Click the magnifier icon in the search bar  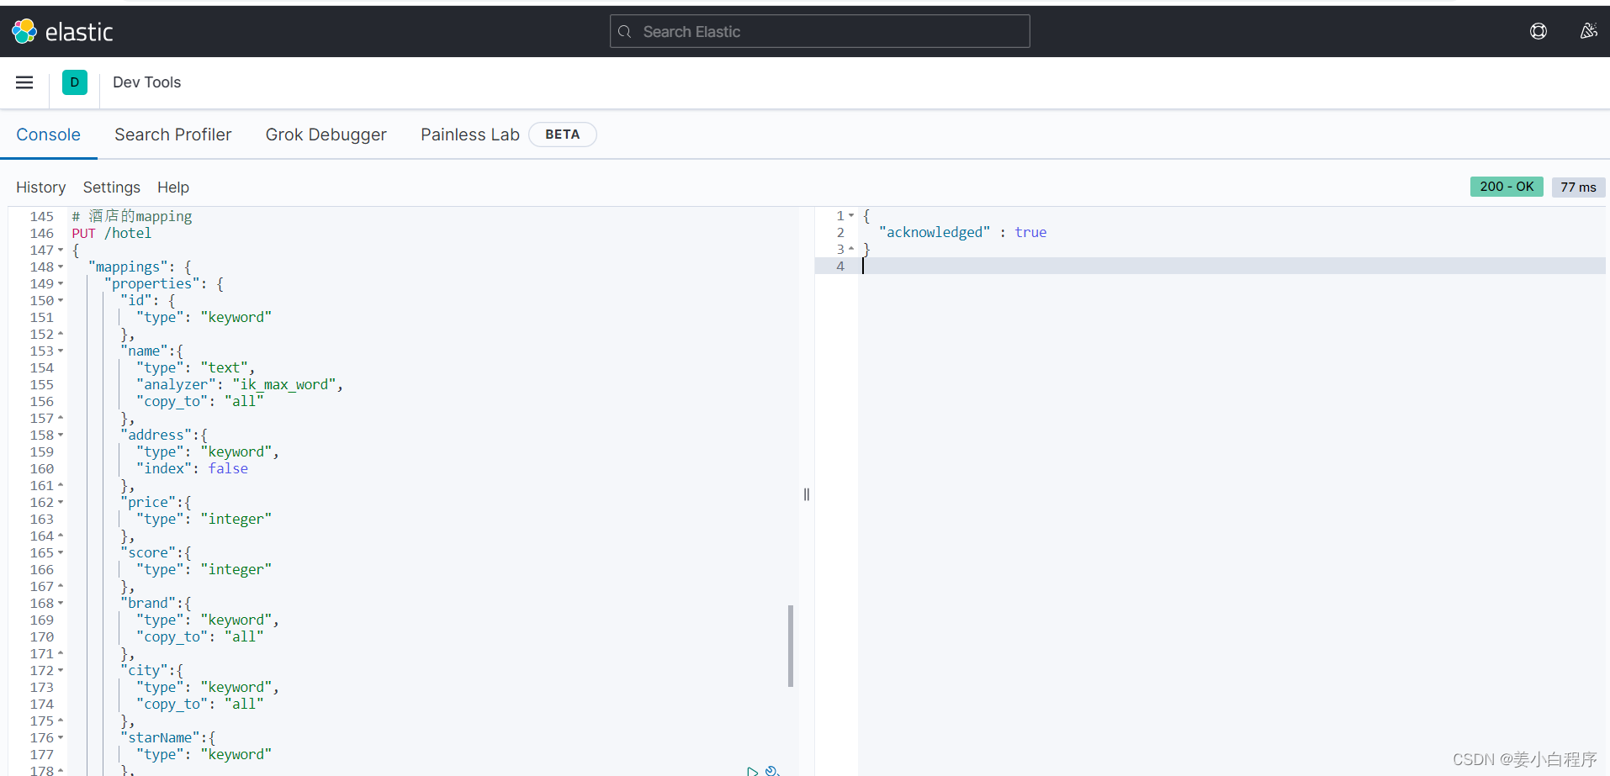(x=625, y=31)
